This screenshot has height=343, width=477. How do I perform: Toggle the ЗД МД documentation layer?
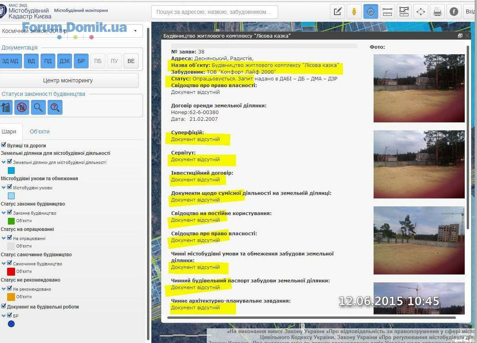pos(11,61)
